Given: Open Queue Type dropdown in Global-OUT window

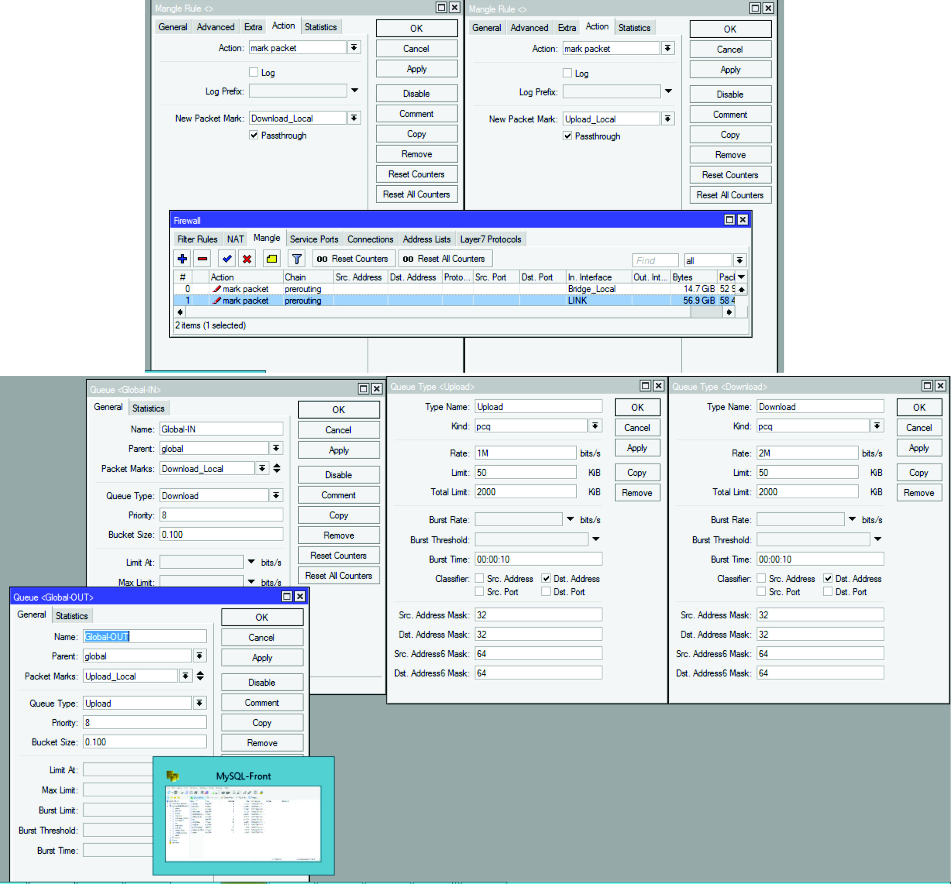Looking at the screenshot, I should (199, 703).
